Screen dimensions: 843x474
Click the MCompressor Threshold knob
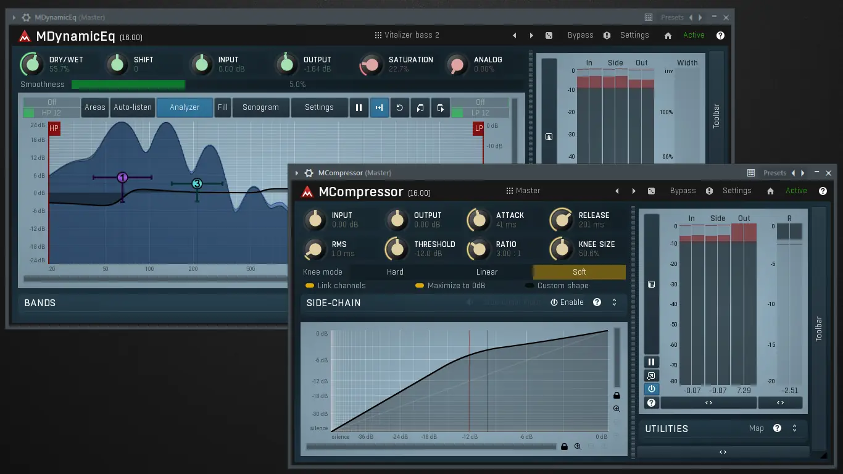coord(397,249)
